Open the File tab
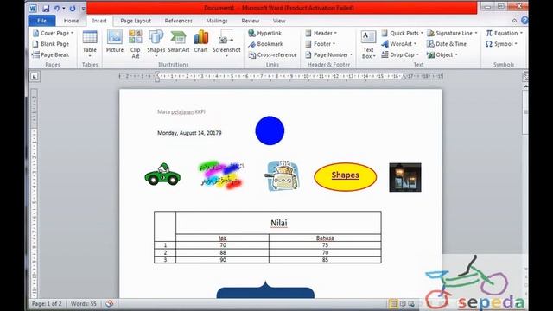 tap(41, 21)
